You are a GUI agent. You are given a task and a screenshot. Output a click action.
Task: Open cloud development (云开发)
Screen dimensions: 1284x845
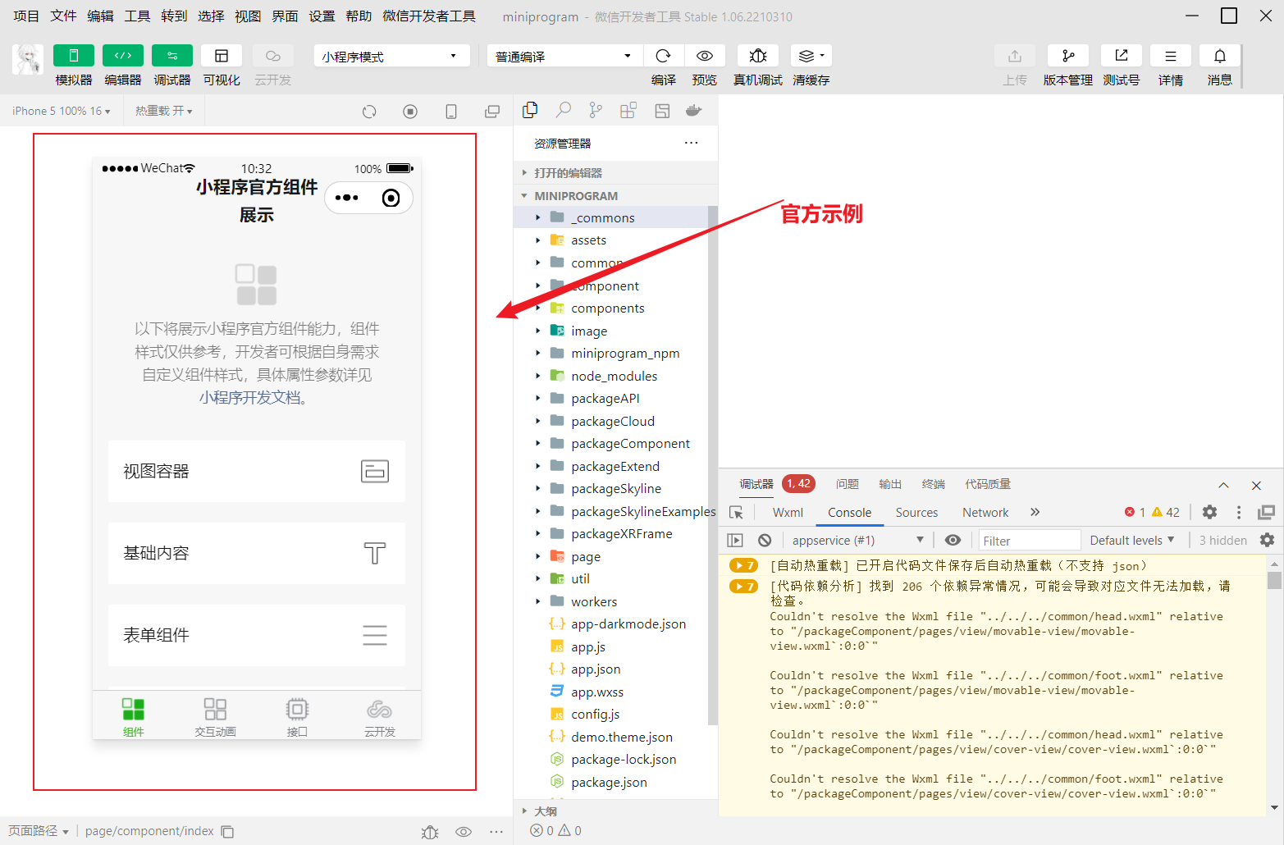pos(272,56)
